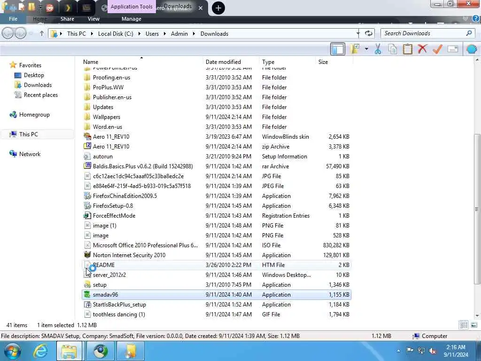Open address bar history dropdown
481x361 pixels.
[358, 33]
